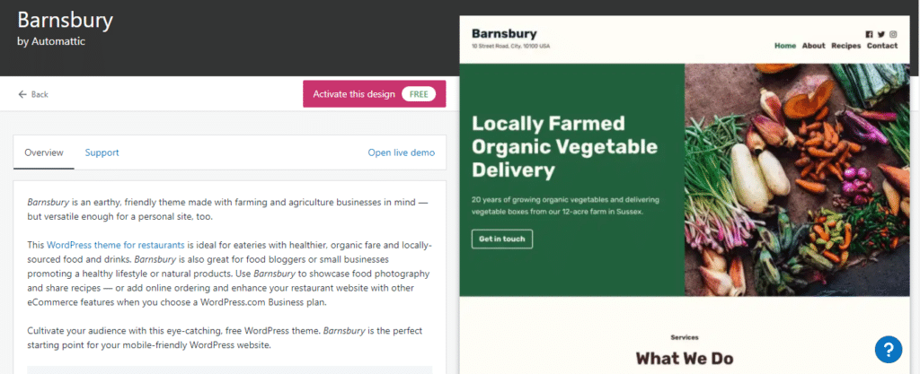Screen dimensions: 920x374
Task: Open the live demo link
Action: point(401,152)
